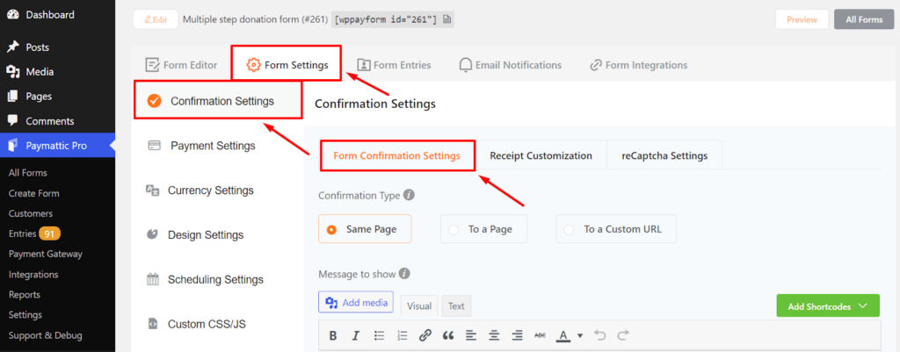Go to Pages in sidebar

click(x=39, y=97)
